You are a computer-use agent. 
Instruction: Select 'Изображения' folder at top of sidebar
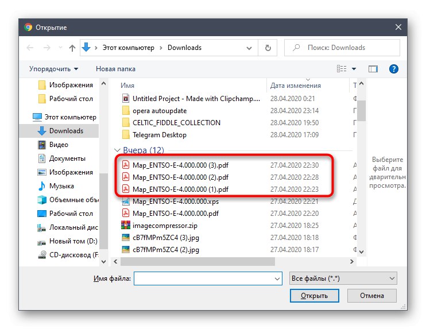pyautogui.click(x=66, y=85)
